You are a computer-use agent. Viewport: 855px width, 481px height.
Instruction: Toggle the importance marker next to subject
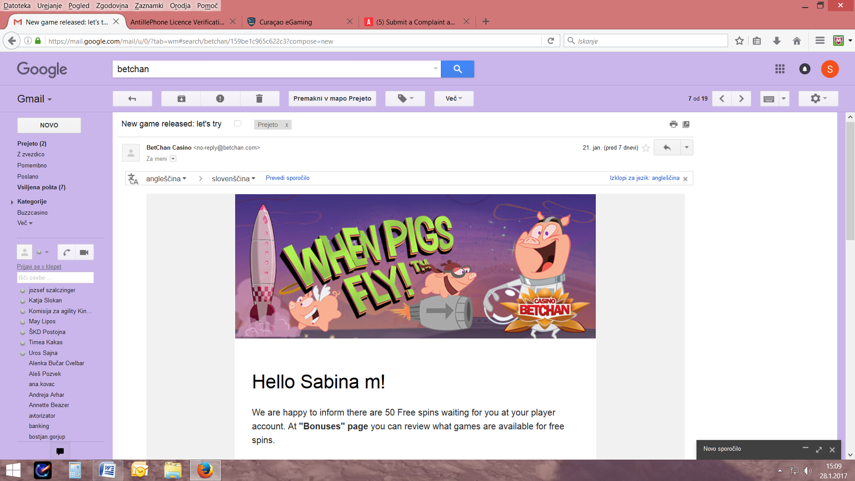coord(238,123)
